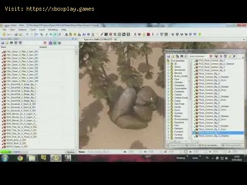
Task: Click the Links toolbar in taskbar
Action: tap(195, 158)
